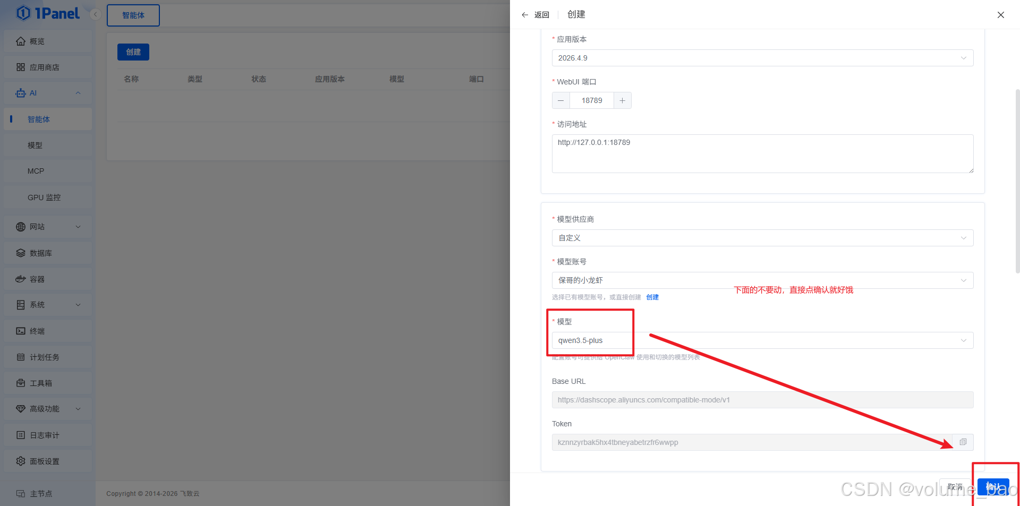Click the node icon beside 主节点
This screenshot has width=1020, height=506.
pyautogui.click(x=21, y=494)
